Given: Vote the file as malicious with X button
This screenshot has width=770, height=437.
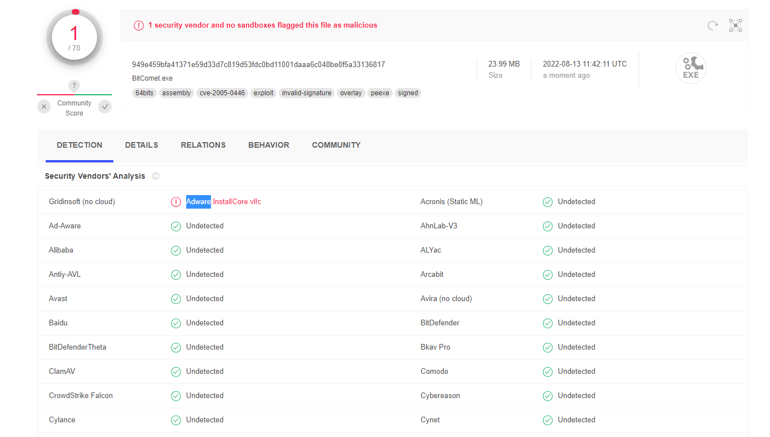Looking at the screenshot, I should [44, 107].
